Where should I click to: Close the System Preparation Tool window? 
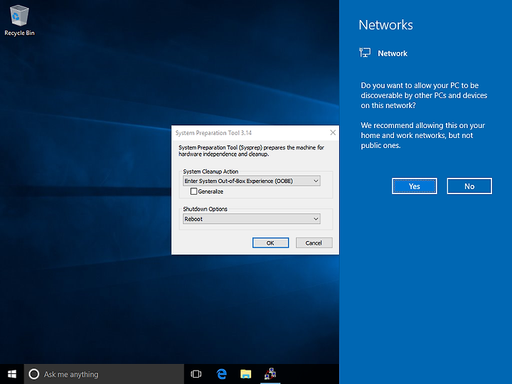click(333, 132)
